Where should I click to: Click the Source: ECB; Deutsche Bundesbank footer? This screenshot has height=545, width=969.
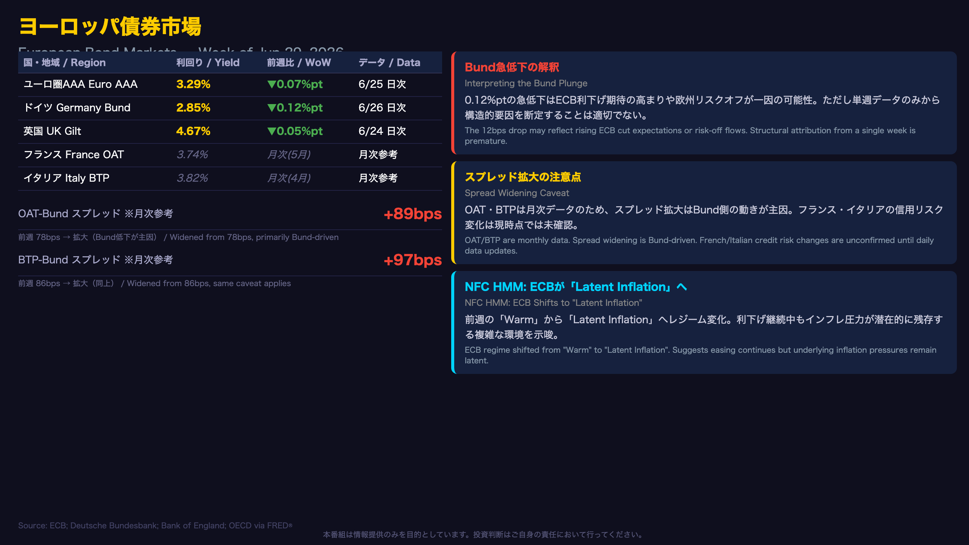155,526
